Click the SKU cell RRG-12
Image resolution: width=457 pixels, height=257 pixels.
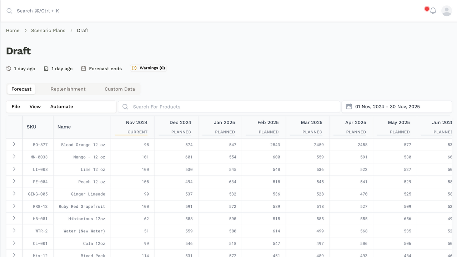click(38, 207)
